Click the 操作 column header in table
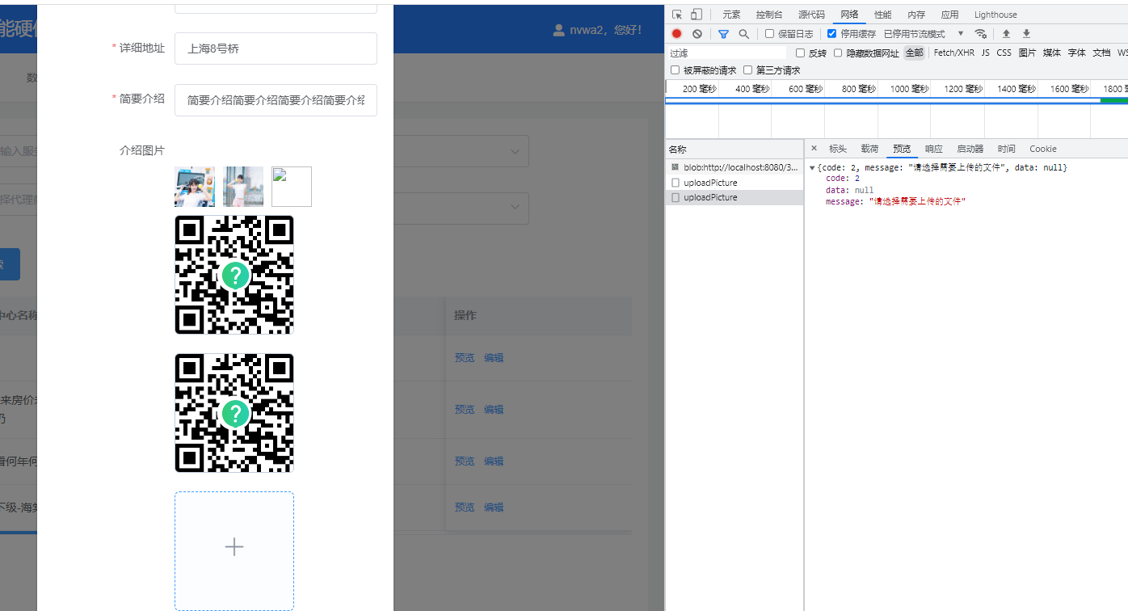Viewport: 1128px width, 611px height. tap(465, 315)
